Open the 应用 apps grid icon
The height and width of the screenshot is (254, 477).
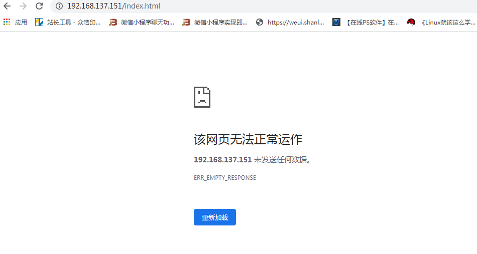pyautogui.click(x=7, y=22)
